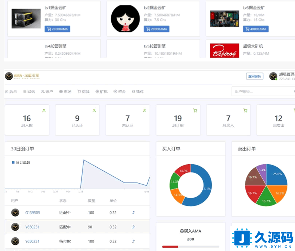Viewport: 295px width, 251px height.
Task: Click the user icon on 已认证 card
Action: [x=94, y=110]
